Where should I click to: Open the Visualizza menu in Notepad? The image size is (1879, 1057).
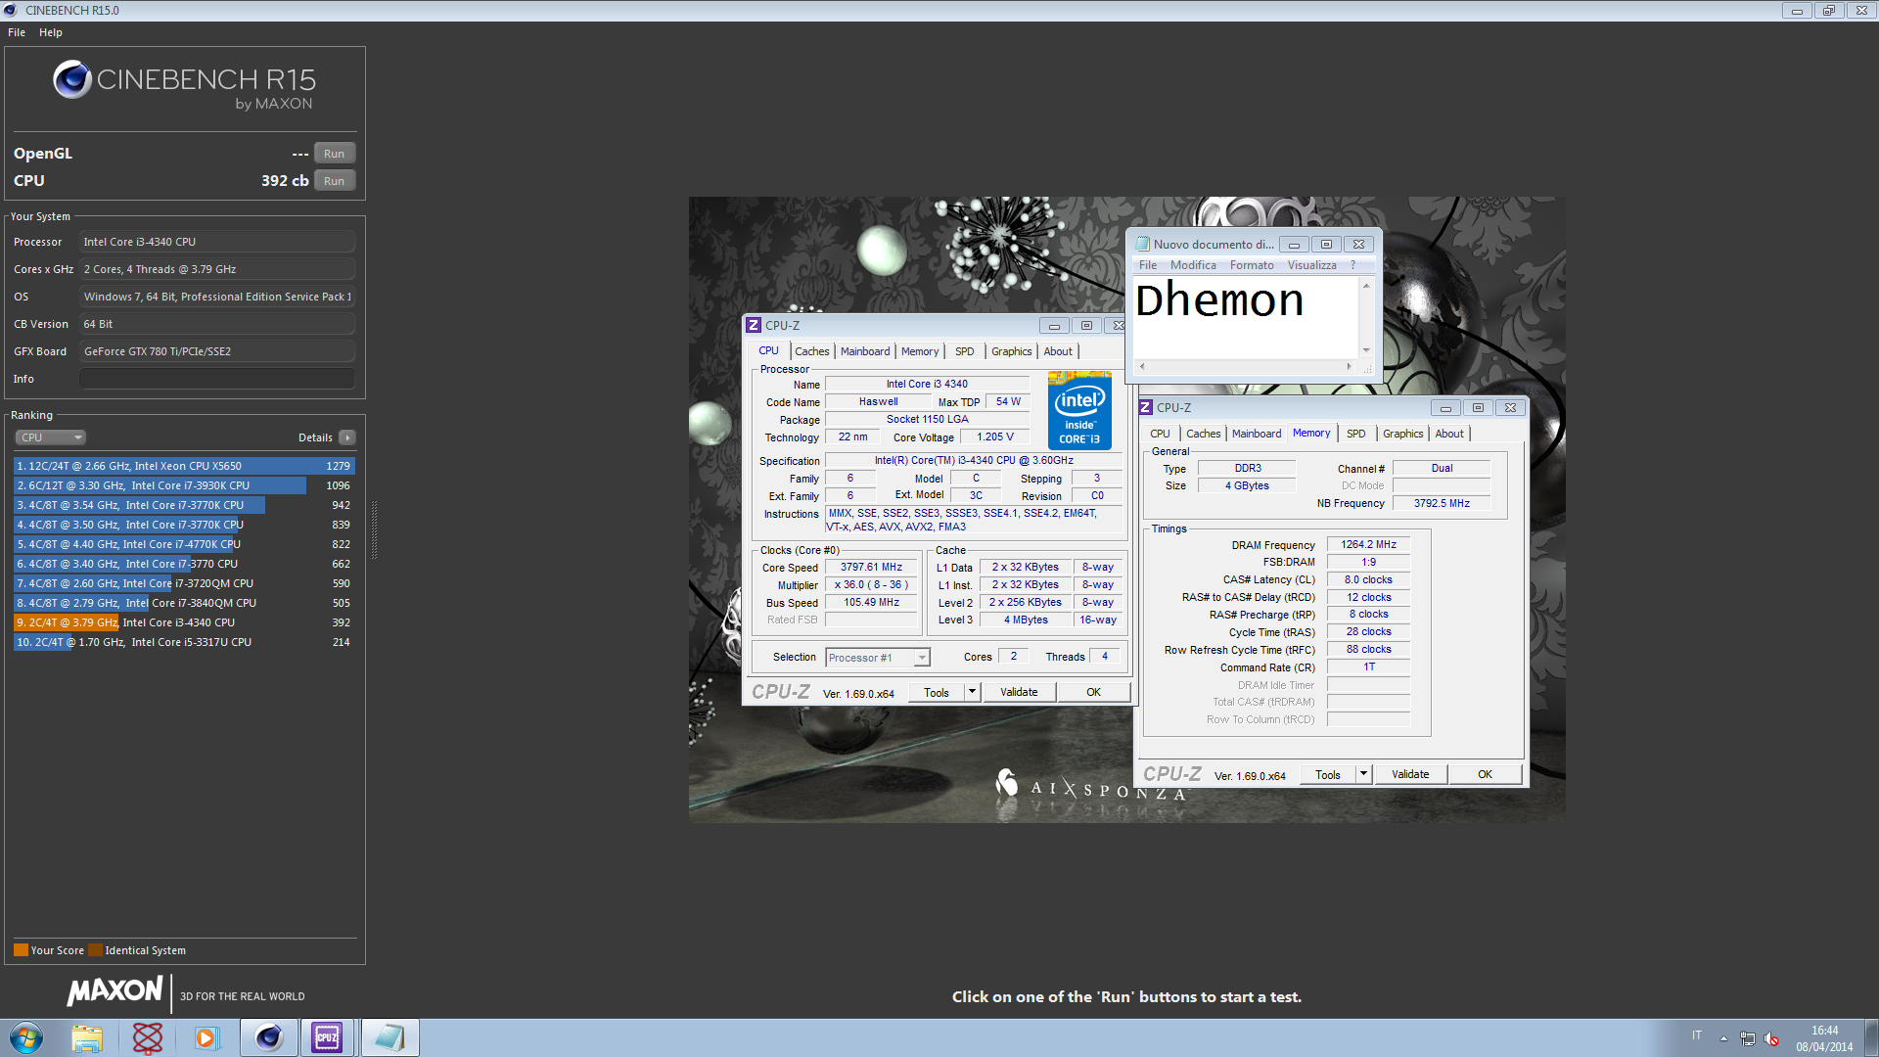(1311, 265)
